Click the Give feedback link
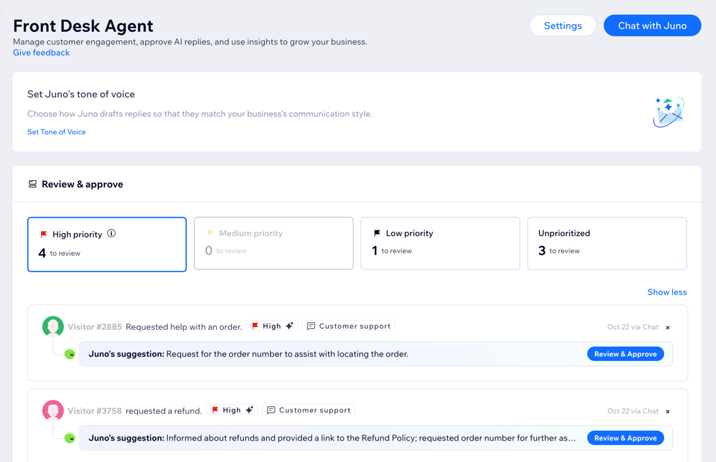Screen dimensions: 716x462 coord(41,52)
